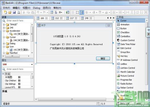
Task: Select the Edit Control tool
Action: pyautogui.click(x=124, y=48)
